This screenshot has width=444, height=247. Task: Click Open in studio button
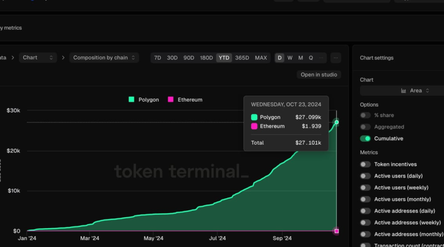(x=319, y=74)
